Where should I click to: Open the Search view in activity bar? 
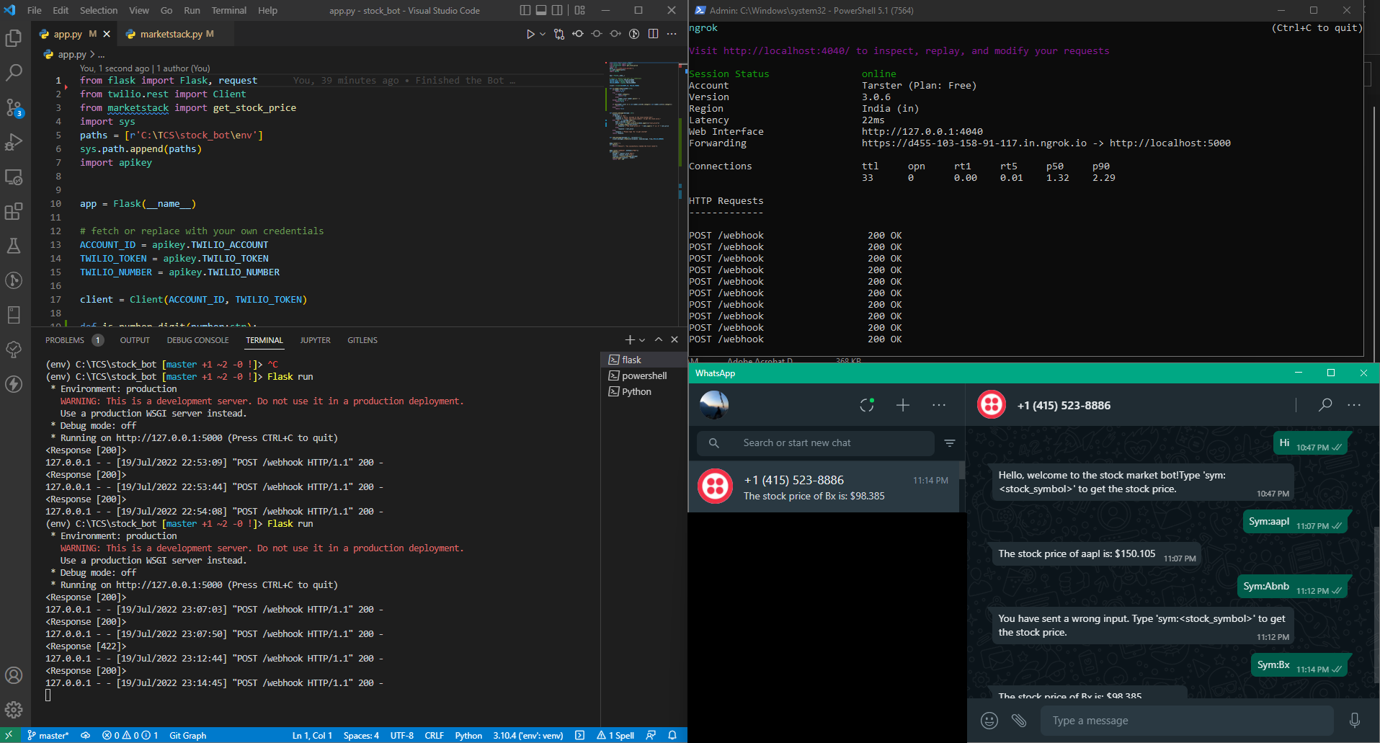(14, 72)
